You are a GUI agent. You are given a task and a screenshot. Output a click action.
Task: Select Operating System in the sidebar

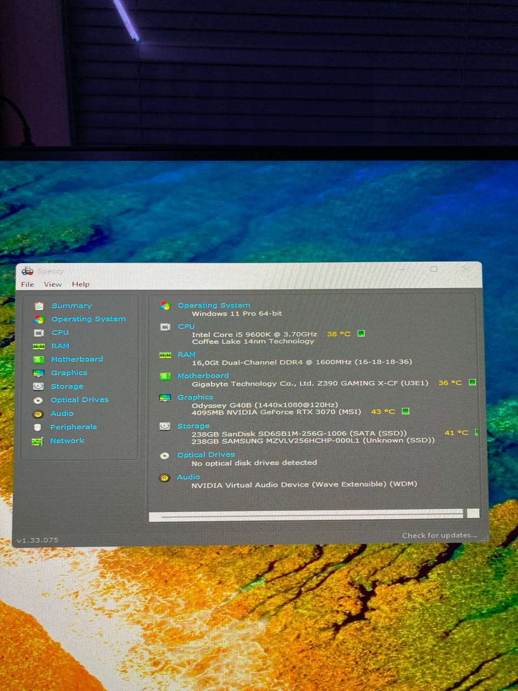tap(88, 319)
